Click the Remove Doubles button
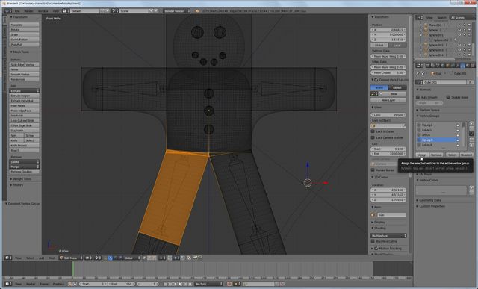The image size is (478, 289). [24, 172]
